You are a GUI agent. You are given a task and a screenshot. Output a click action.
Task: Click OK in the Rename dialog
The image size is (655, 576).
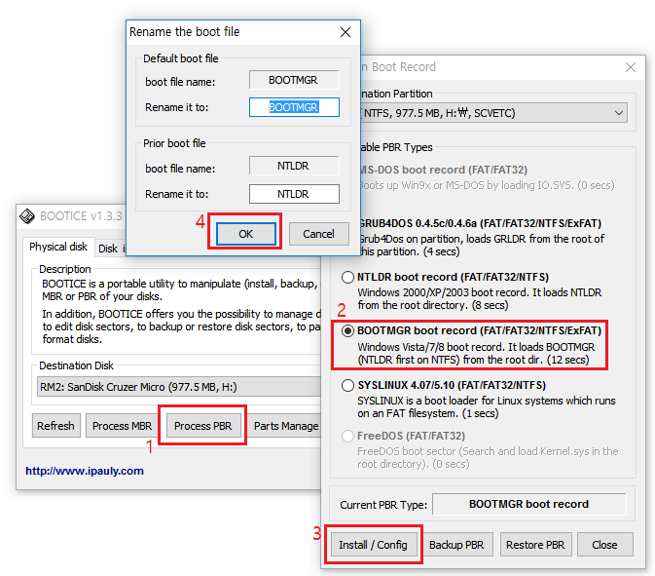coord(245,234)
